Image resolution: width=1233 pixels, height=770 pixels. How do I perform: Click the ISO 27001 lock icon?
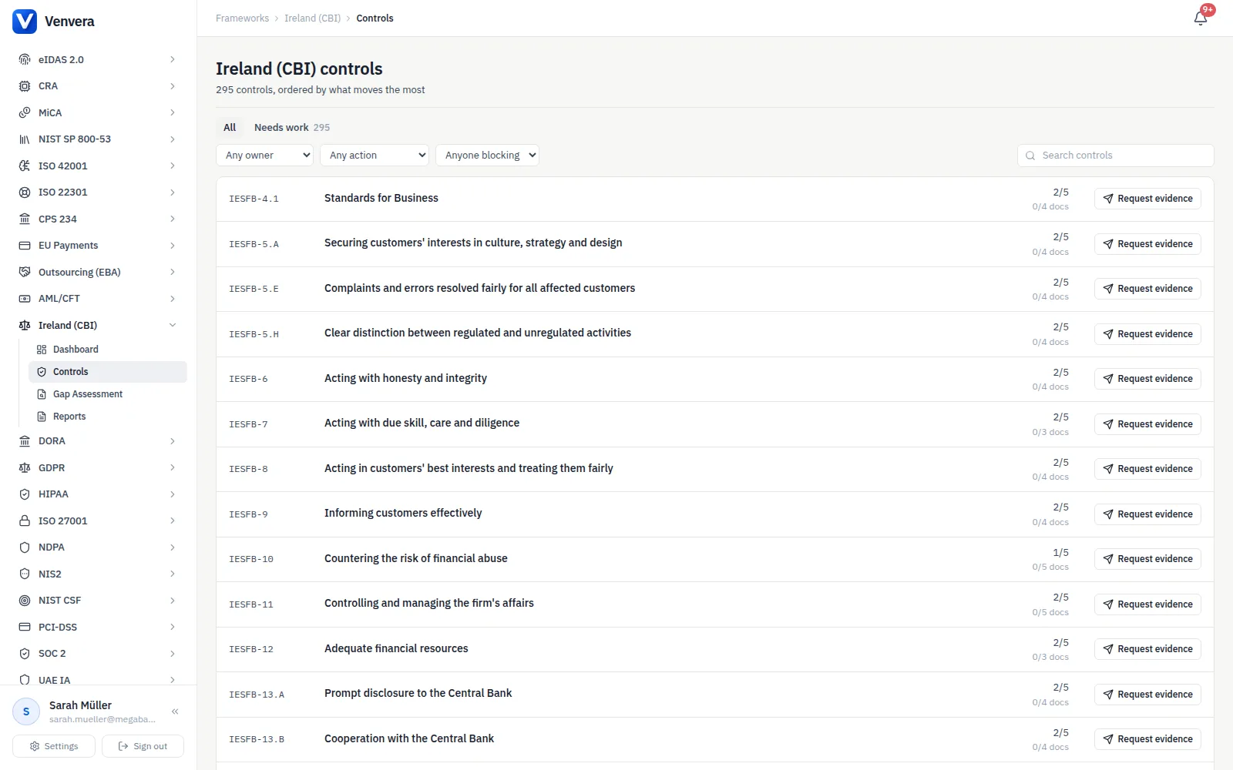[25, 521]
